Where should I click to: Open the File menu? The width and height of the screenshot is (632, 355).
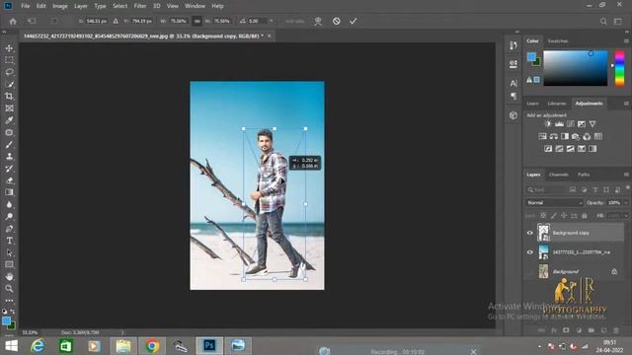coord(26,6)
